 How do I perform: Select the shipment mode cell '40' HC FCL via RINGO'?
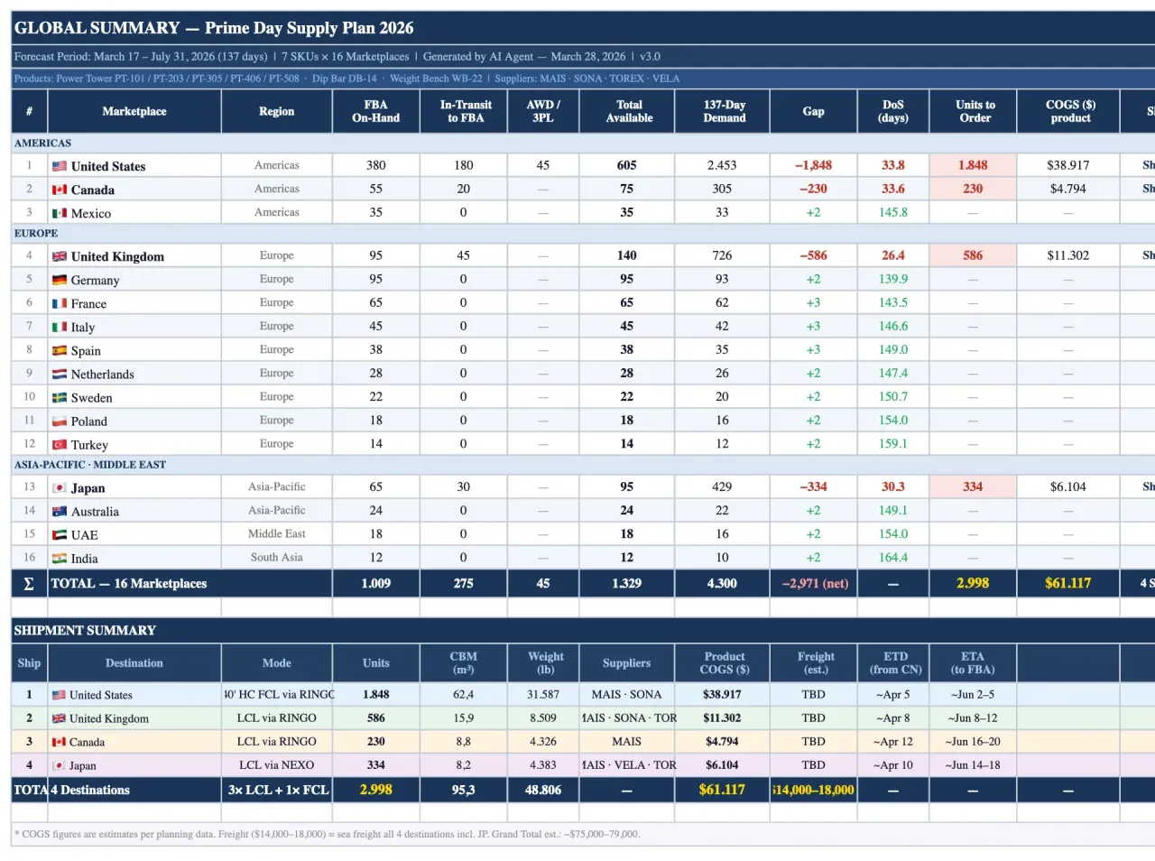tap(277, 694)
